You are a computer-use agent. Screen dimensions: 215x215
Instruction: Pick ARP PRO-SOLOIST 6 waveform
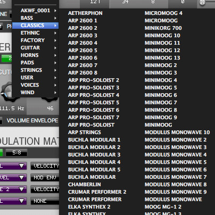click(94, 110)
